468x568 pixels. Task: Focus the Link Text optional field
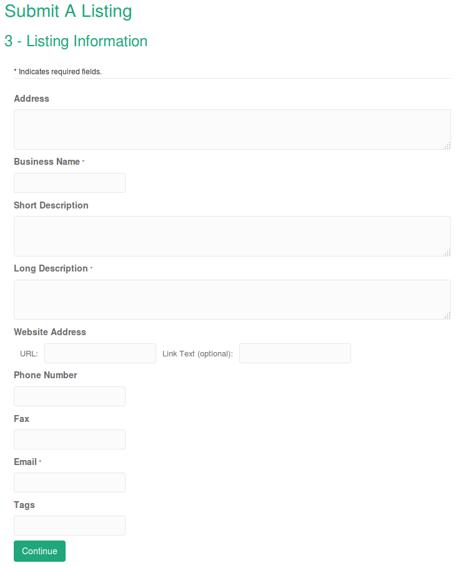click(x=295, y=353)
